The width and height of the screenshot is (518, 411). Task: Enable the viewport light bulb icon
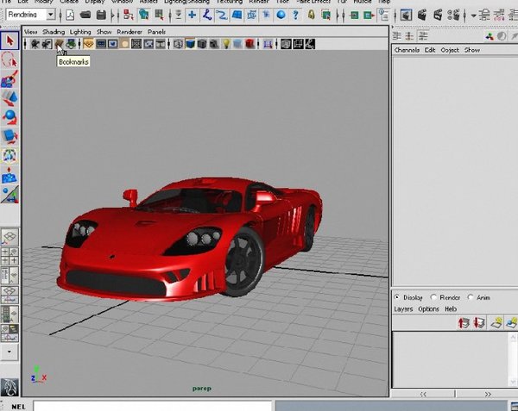pos(225,44)
